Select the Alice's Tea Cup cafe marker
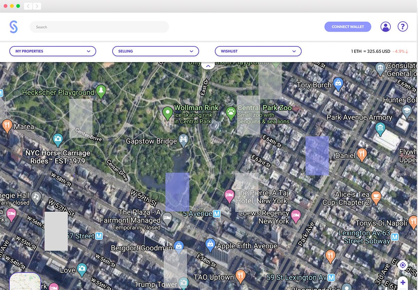The height and width of the screenshot is (290, 418). [376, 198]
